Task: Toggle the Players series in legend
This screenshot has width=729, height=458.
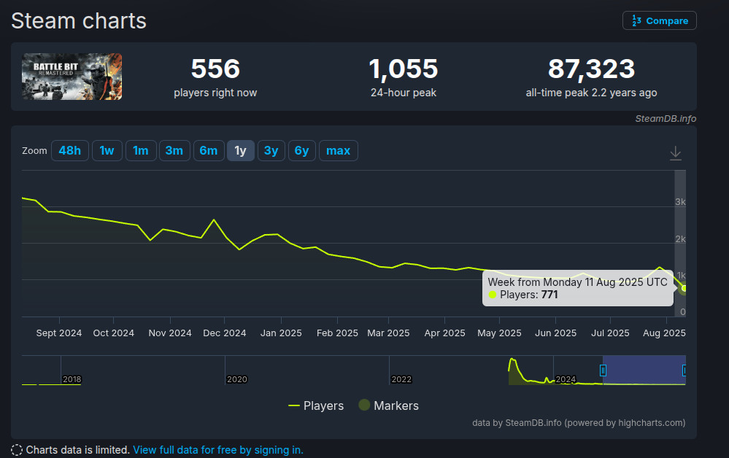Action: point(316,405)
